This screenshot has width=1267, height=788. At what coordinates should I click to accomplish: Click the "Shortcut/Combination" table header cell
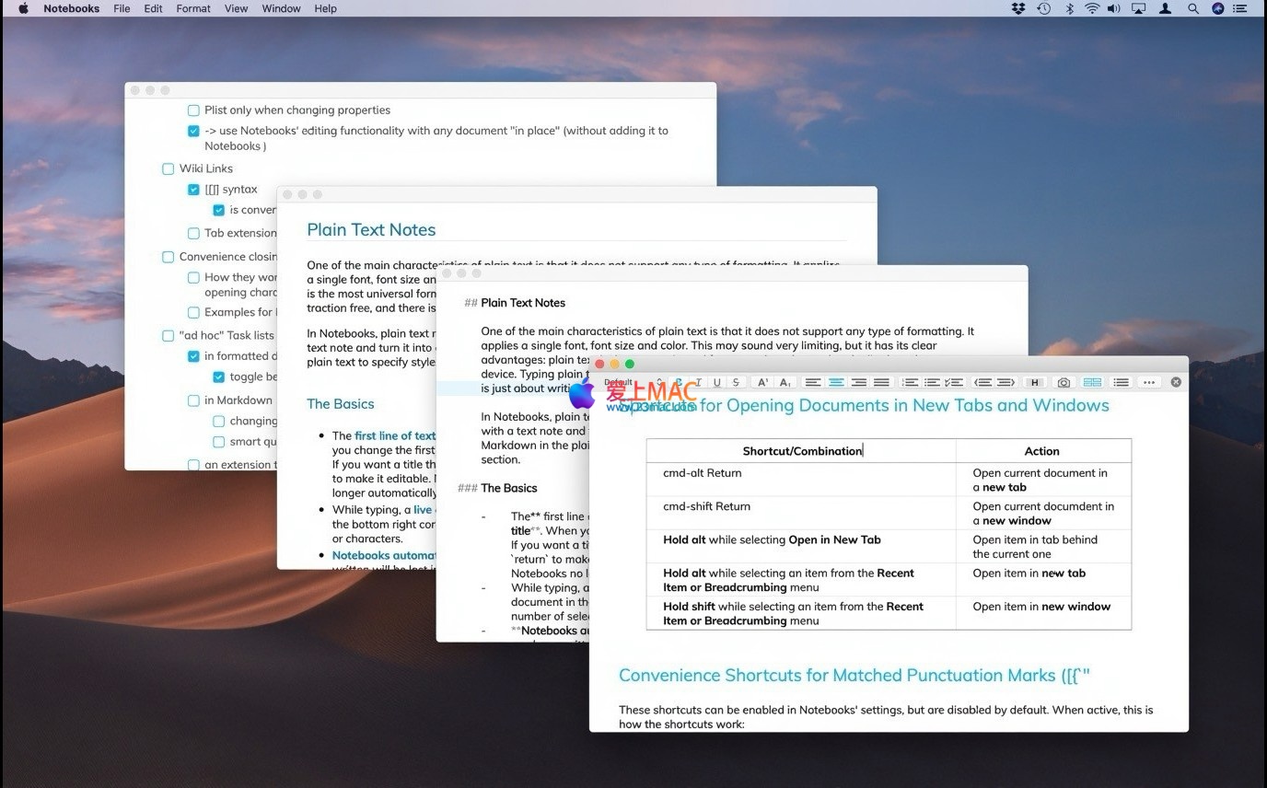(801, 451)
